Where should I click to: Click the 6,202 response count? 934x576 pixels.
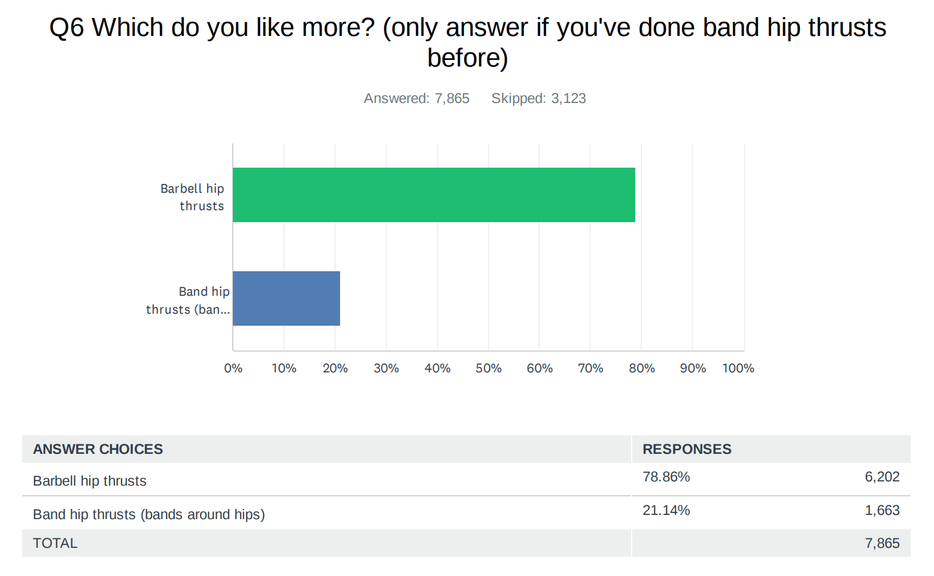[x=882, y=477]
